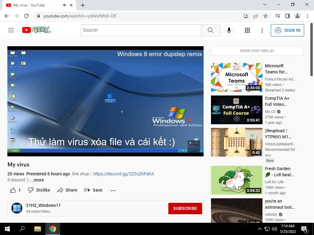Click 34 subscribers text

(x=38, y=211)
